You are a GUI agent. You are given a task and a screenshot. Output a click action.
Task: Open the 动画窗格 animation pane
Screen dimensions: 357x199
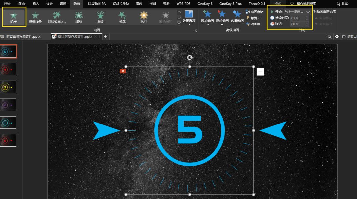point(255,12)
